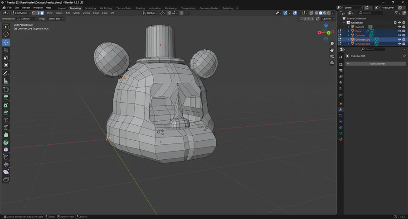The image size is (408, 219).
Task: Open the File menu
Action: (x=10, y=8)
